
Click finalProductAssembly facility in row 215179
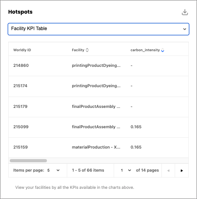[96, 106]
